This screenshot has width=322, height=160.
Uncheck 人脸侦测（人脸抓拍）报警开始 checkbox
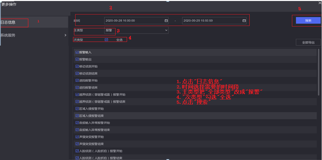tap(77, 151)
